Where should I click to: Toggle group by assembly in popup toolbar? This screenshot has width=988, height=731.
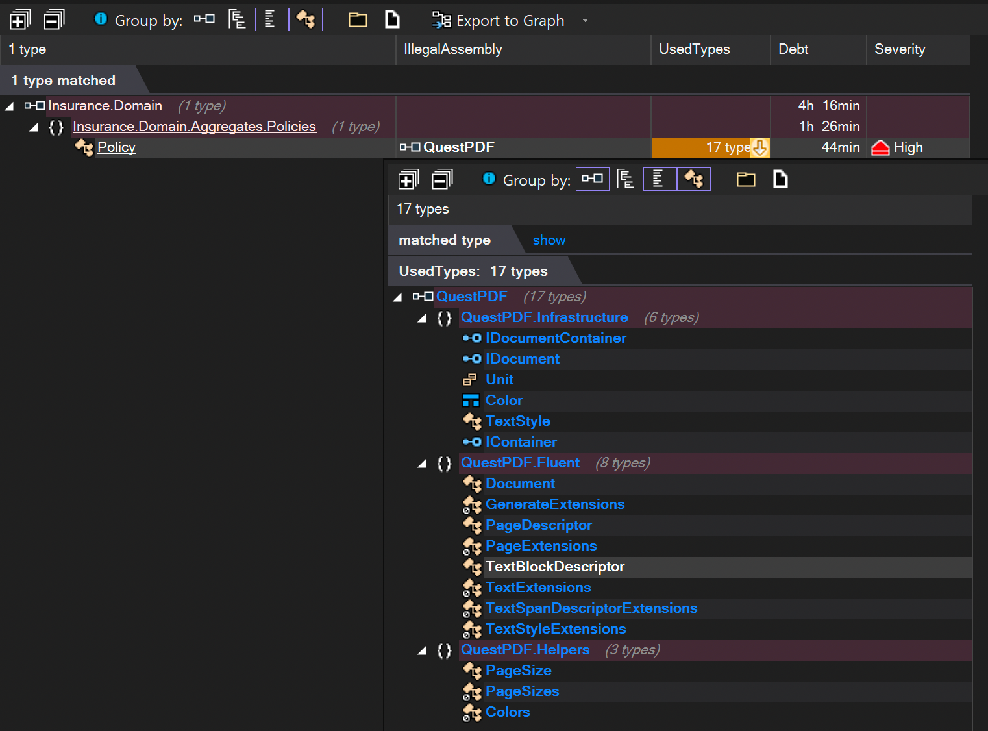pyautogui.click(x=593, y=179)
